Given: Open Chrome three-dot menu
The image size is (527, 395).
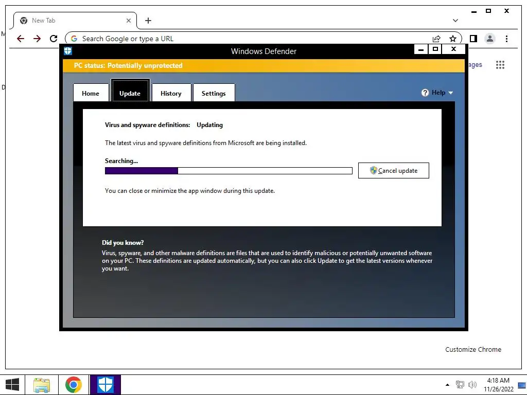Looking at the screenshot, I should pyautogui.click(x=506, y=39).
